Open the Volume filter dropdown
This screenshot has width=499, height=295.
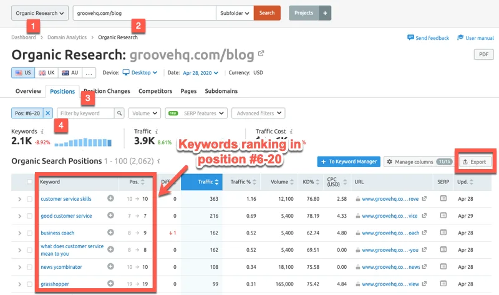pyautogui.click(x=145, y=113)
